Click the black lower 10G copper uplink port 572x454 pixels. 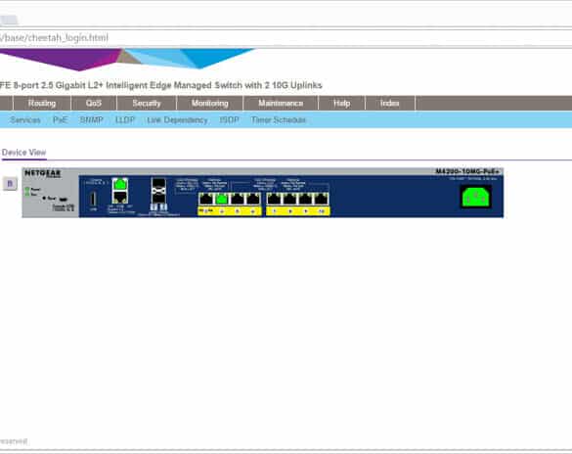[119, 198]
